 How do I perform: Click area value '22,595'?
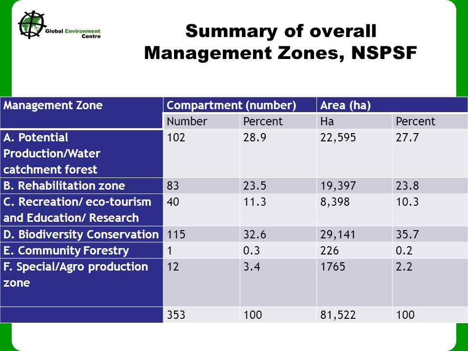click(338, 137)
